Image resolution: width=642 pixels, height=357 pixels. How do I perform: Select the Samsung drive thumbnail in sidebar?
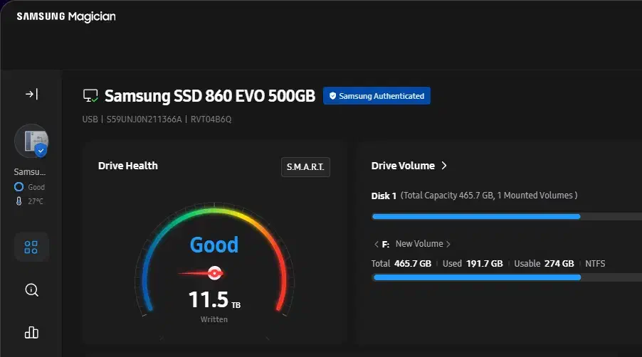[31, 141]
